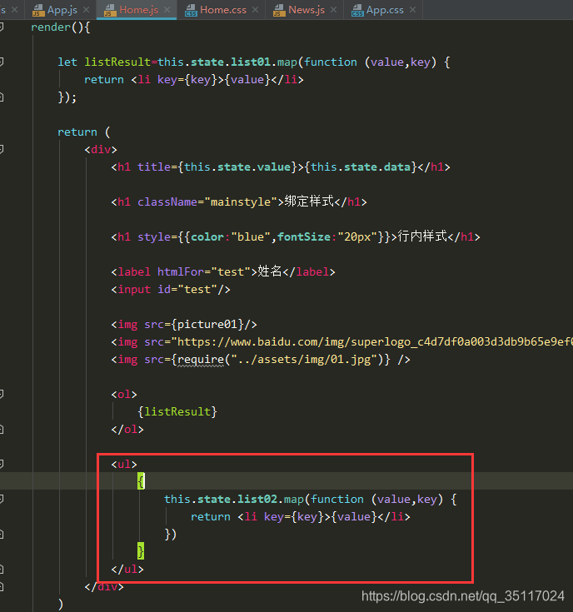573x612 pixels.
Task: Click 'list02' in this.state.list02.map
Action: coord(257,500)
